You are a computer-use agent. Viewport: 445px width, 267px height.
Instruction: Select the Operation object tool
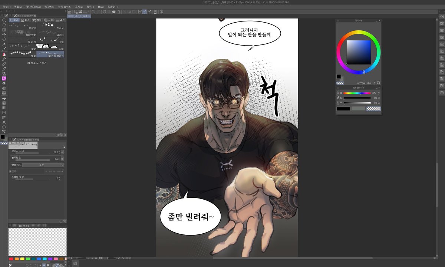[4, 30]
